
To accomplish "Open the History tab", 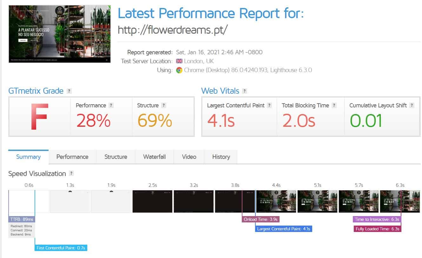I will click(221, 157).
